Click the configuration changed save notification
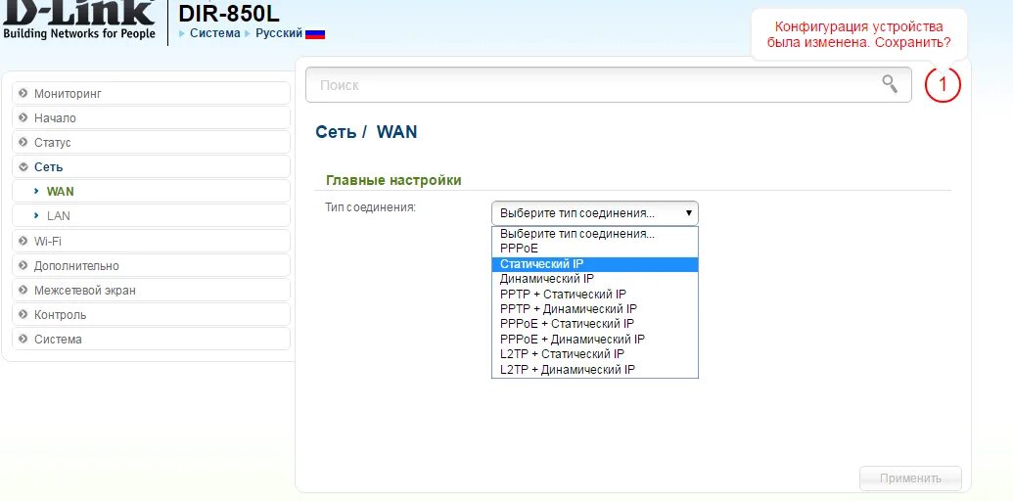Screen dimensions: 1013x501 click(858, 35)
